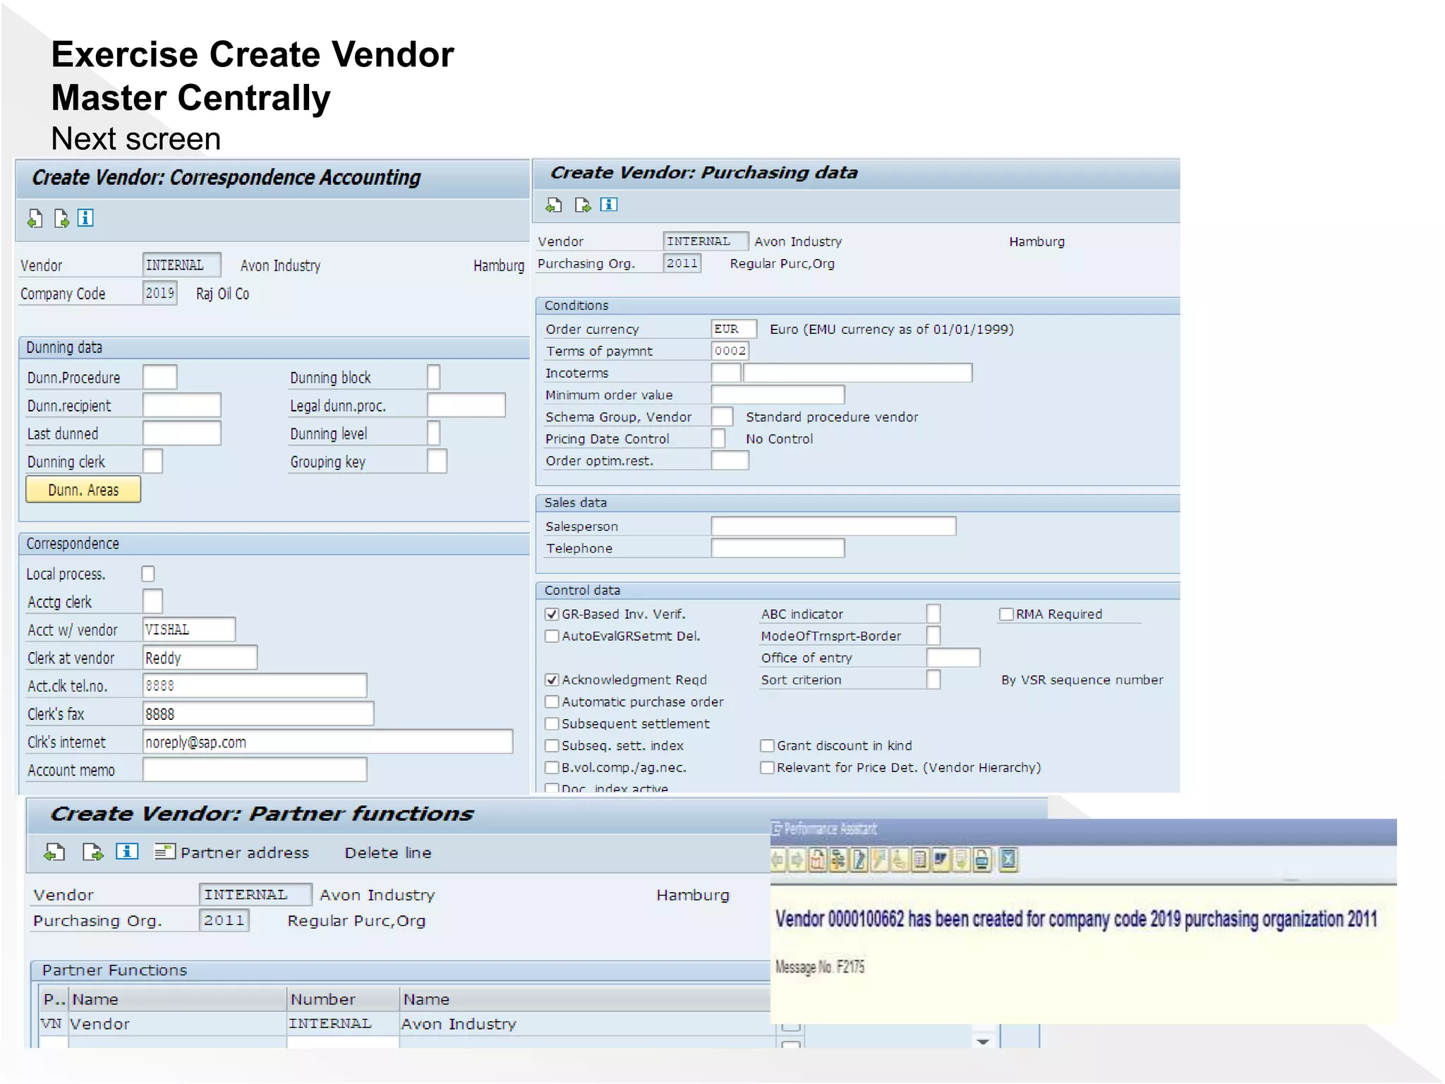This screenshot has width=1445, height=1084.
Task: Click Office of entry field
Action: click(953, 657)
